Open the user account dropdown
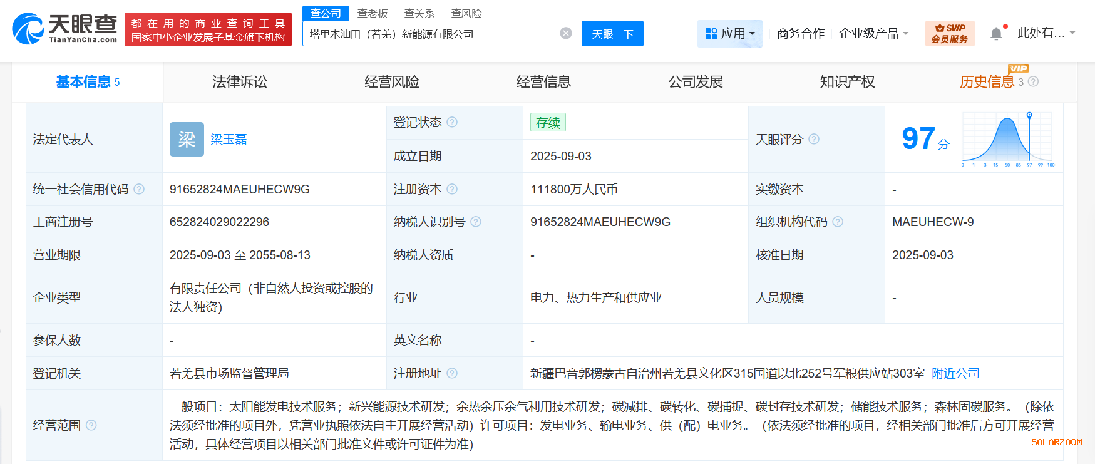 (1046, 33)
